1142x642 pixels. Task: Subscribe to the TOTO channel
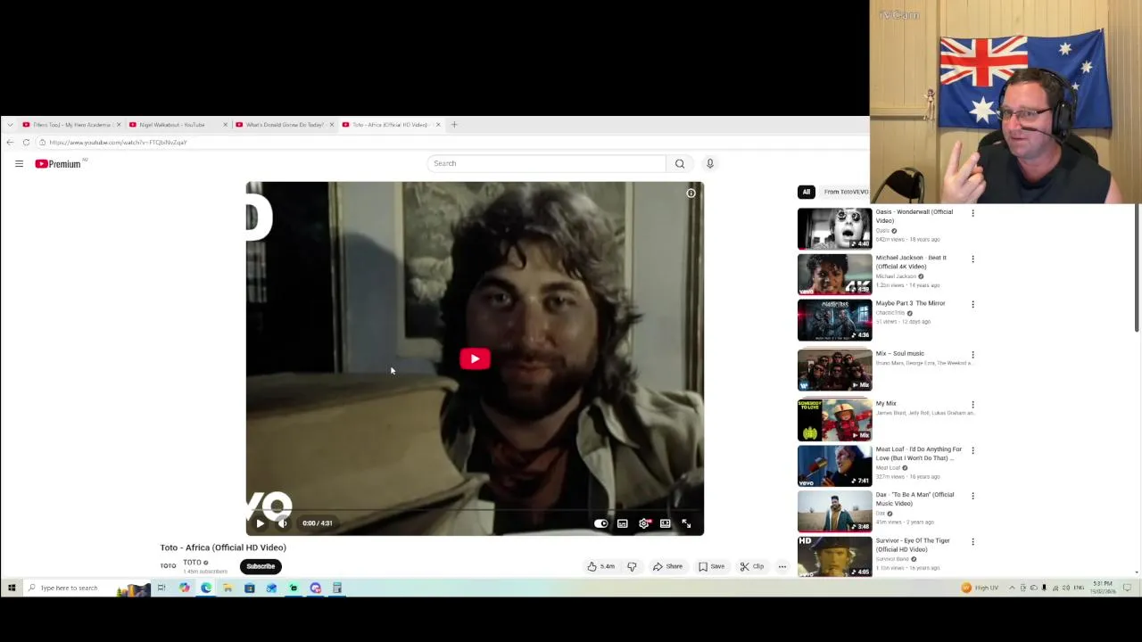click(261, 566)
